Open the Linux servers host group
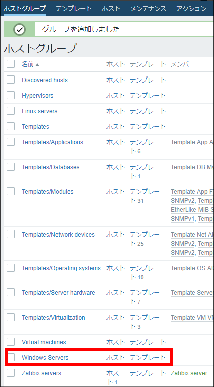Viewport: 214px width, 387px height. point(39,111)
